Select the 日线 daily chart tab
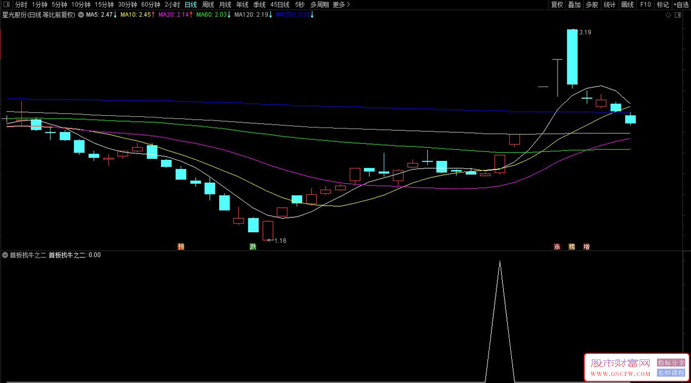This screenshot has height=383, width=691. [190, 5]
